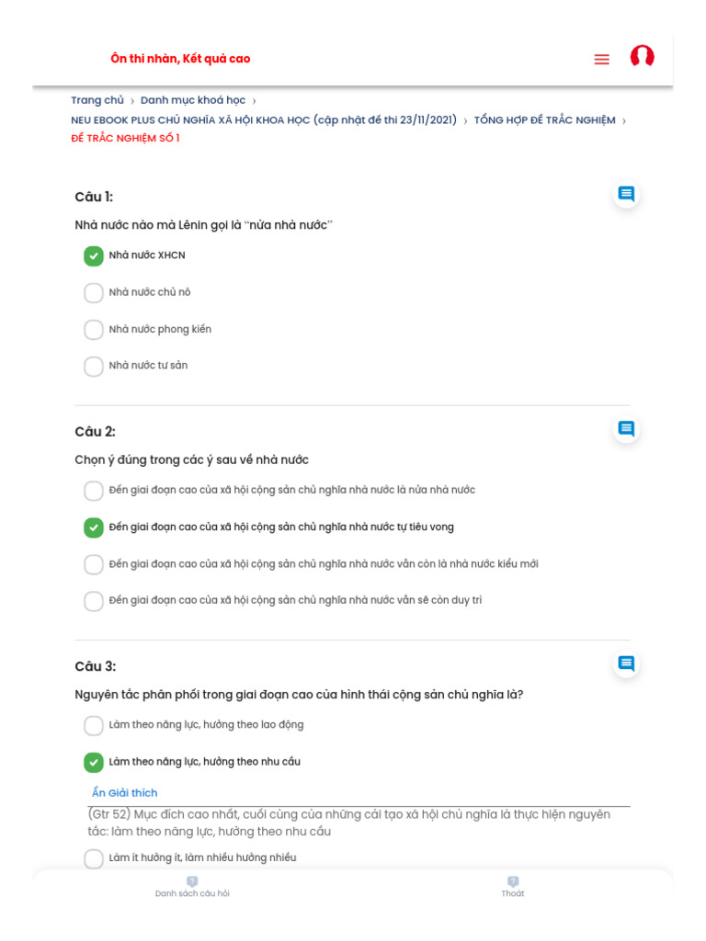Select answer 'Nhà nước chủ nô'
The height and width of the screenshot is (941, 706).
coord(94,293)
